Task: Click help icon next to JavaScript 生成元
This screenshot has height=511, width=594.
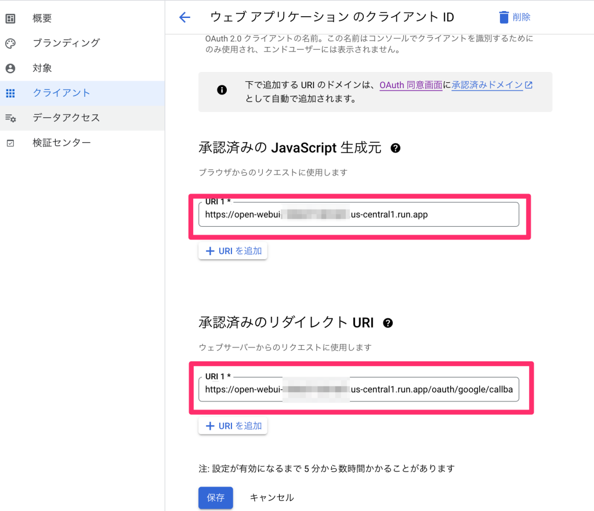Action: click(396, 148)
